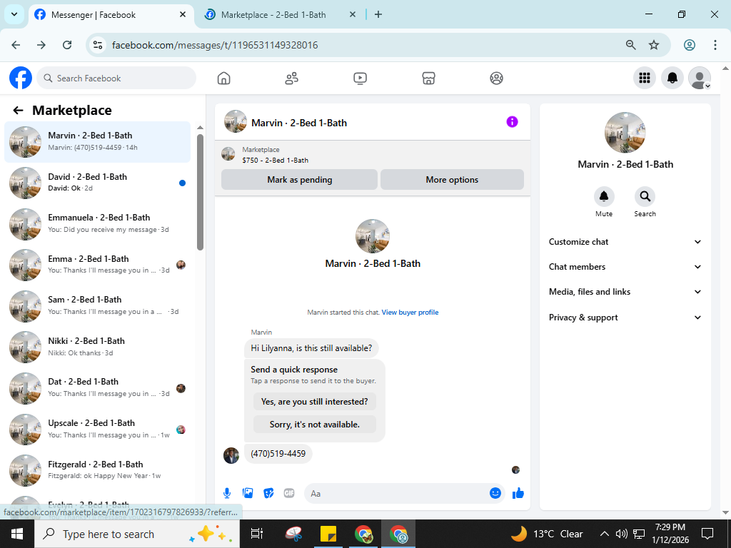The height and width of the screenshot is (548, 731).
Task: Click Mark as pending button
Action: coord(299,179)
